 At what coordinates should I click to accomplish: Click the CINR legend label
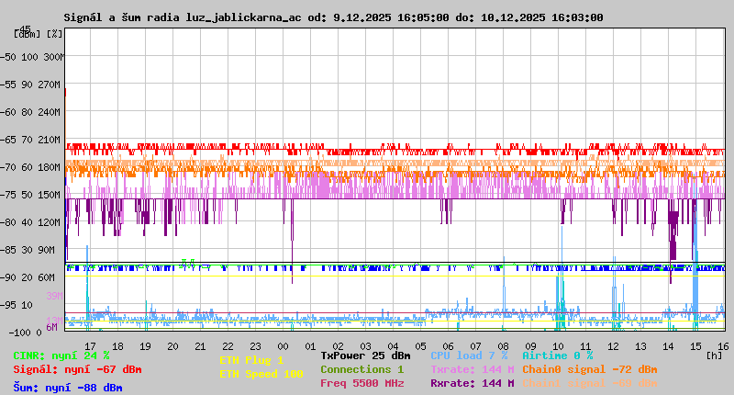click(x=61, y=355)
